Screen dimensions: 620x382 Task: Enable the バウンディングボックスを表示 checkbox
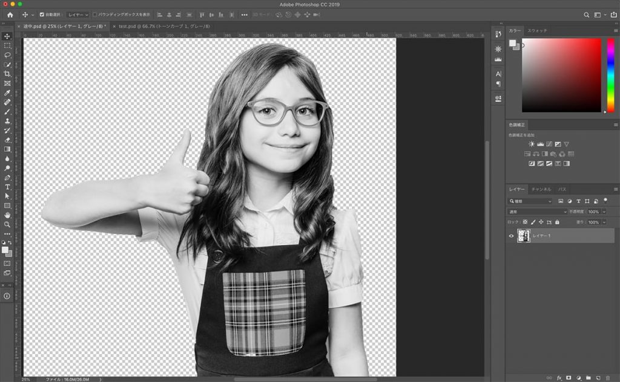coord(95,15)
